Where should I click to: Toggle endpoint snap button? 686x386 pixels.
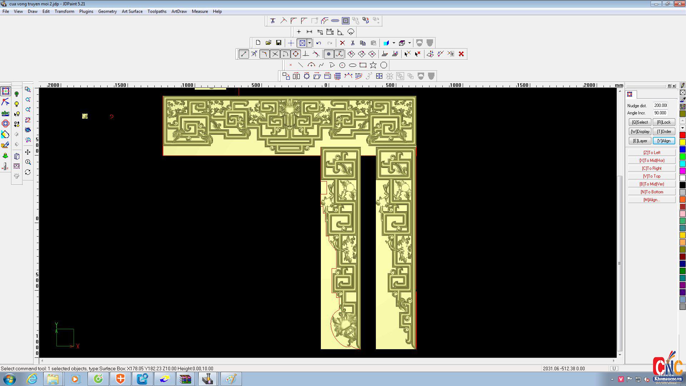[244, 54]
